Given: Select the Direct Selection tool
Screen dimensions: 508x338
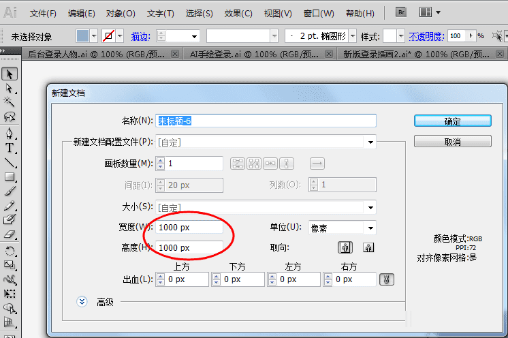Looking at the screenshot, I should pos(10,88).
